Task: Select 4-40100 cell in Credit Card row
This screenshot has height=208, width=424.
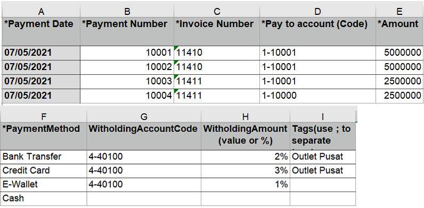Action: click(x=144, y=170)
